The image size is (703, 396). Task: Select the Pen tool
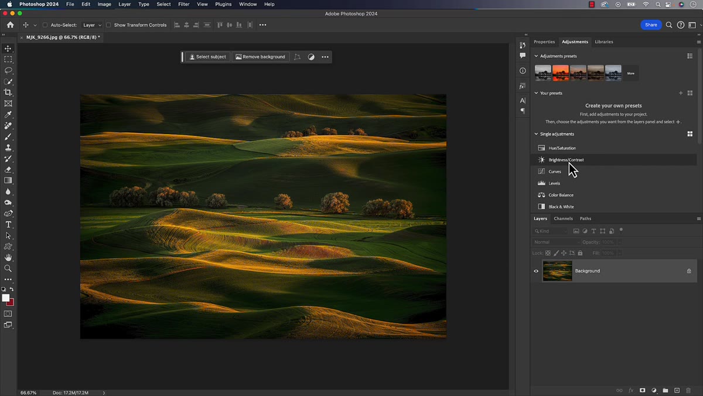(8, 214)
